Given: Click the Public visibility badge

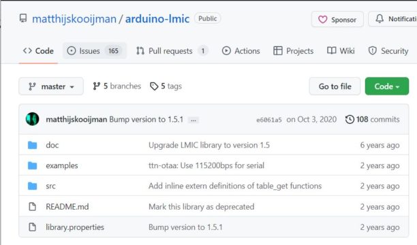Looking at the screenshot, I should [x=207, y=18].
